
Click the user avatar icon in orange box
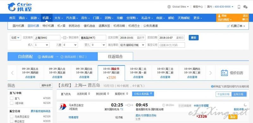coord(219,16)
